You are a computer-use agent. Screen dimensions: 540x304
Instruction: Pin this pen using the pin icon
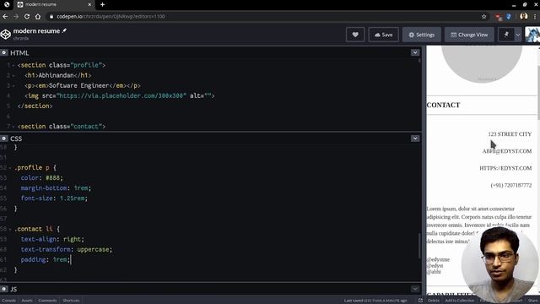[506, 35]
